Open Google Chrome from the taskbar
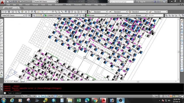The image size is (184, 103). coord(95,100)
